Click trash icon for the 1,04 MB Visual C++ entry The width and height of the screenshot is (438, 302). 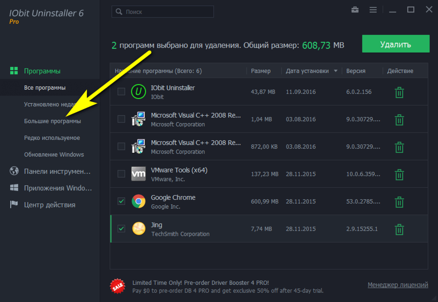pyautogui.click(x=399, y=119)
